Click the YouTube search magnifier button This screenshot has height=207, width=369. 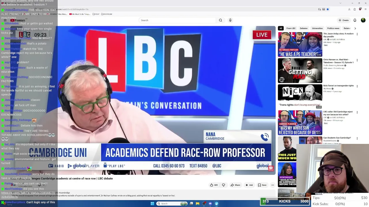[x=221, y=20]
